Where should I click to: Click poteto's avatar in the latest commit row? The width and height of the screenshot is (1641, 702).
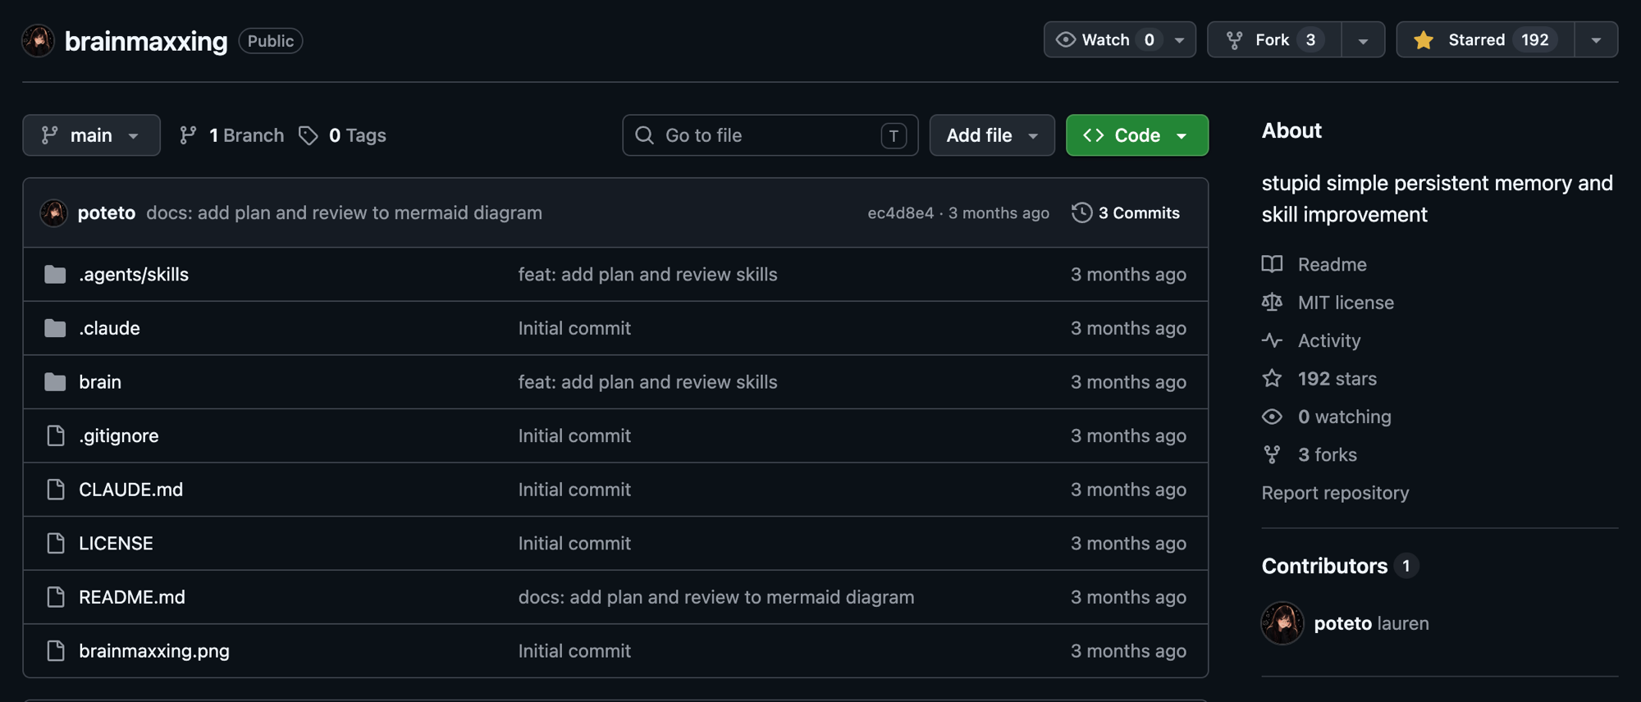(54, 212)
